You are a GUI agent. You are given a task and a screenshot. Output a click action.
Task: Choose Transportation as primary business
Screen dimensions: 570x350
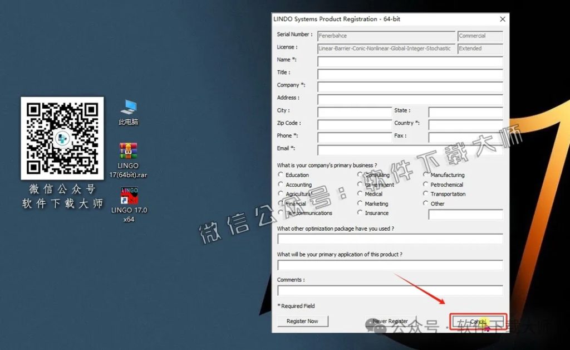[426, 194]
